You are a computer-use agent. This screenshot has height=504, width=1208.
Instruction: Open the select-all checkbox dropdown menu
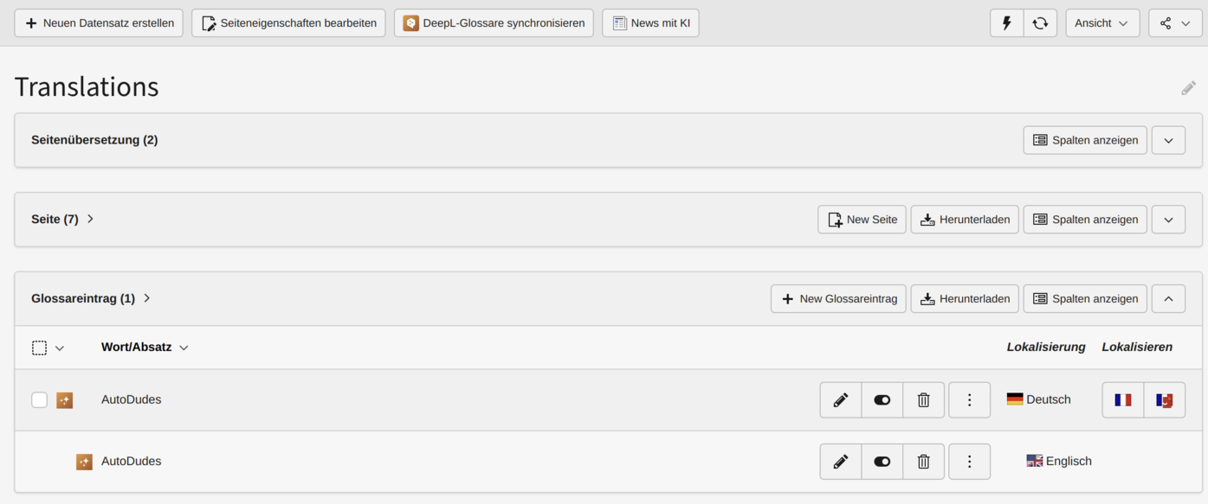tap(60, 348)
